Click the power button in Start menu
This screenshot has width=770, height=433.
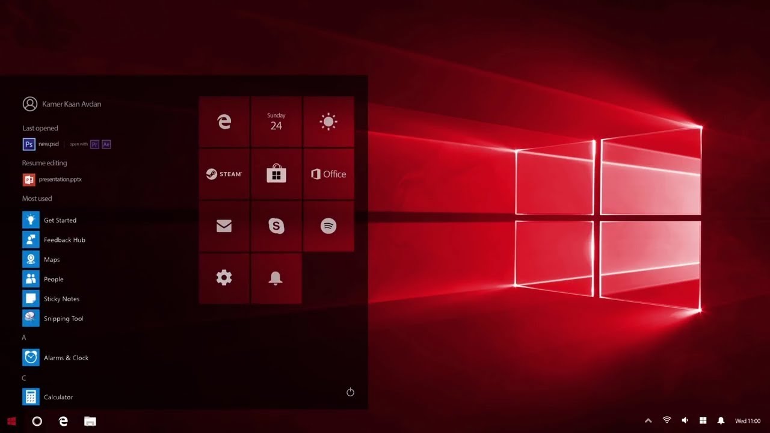[x=350, y=392]
